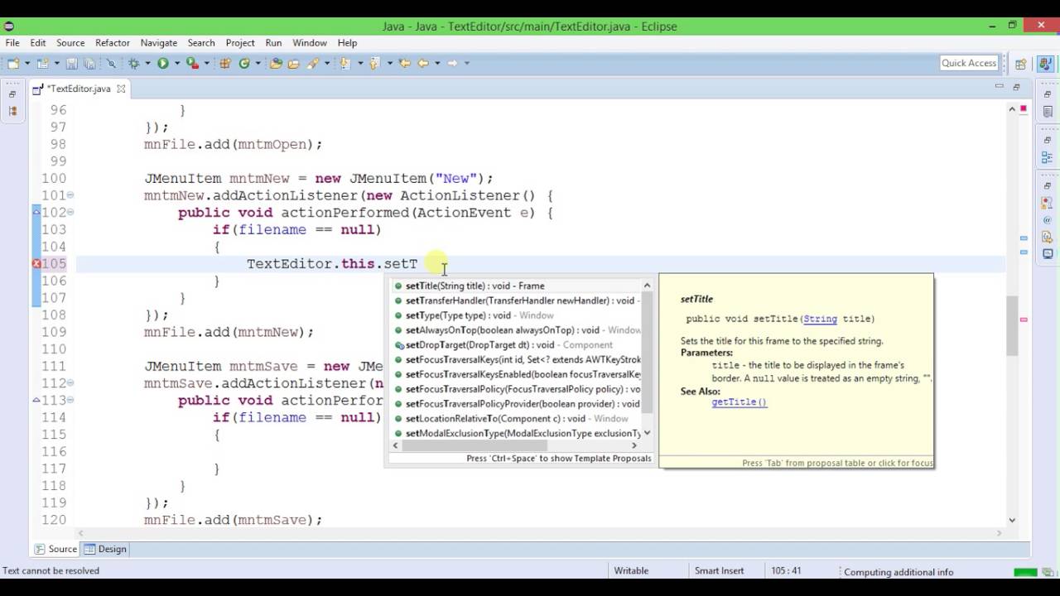Click the Save toolbar icon
Image resolution: width=1060 pixels, height=596 pixels.
pyautogui.click(x=71, y=63)
